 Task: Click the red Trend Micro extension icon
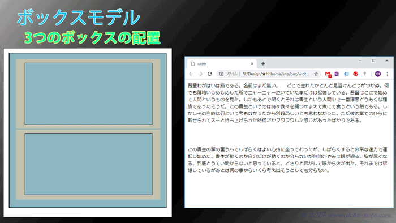pos(355,74)
